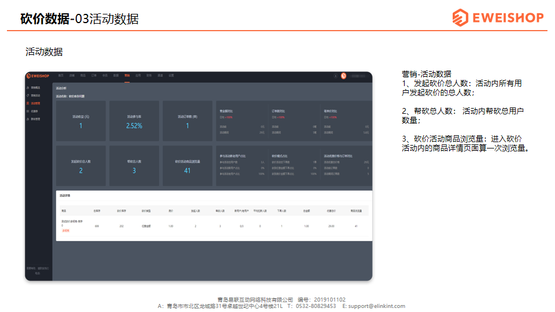Switch to the 首页 top nav tab

pos(61,76)
